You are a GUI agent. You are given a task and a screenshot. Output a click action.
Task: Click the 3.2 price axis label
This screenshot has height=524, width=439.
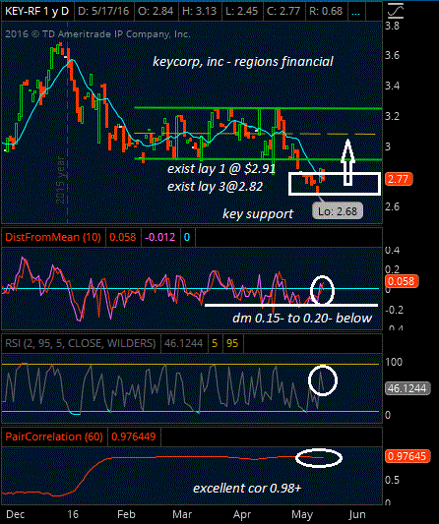click(x=392, y=116)
